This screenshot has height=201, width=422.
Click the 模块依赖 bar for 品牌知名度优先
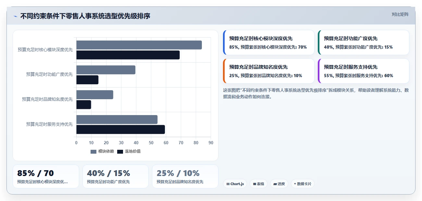pyautogui.click(x=95, y=95)
